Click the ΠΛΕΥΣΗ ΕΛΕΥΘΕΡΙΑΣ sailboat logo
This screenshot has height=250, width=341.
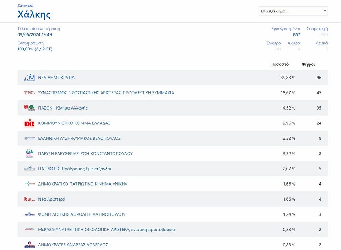coord(29,154)
